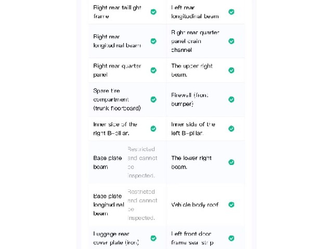Click green check beside Right rear taillight frame
The height and width of the screenshot is (249, 333).
(x=153, y=12)
